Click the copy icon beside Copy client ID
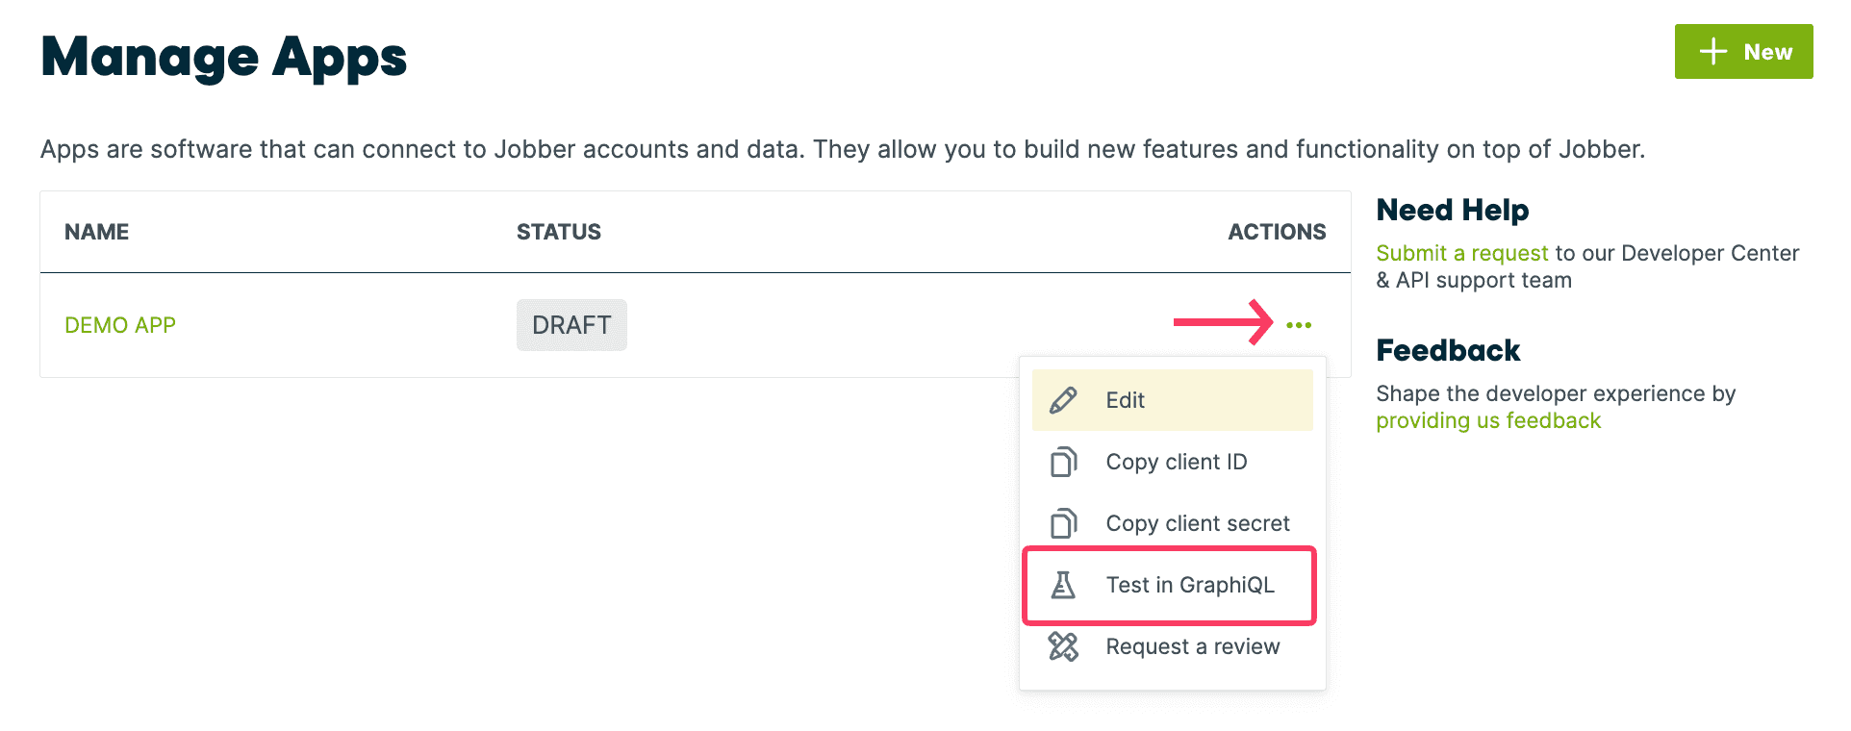 click(x=1063, y=462)
